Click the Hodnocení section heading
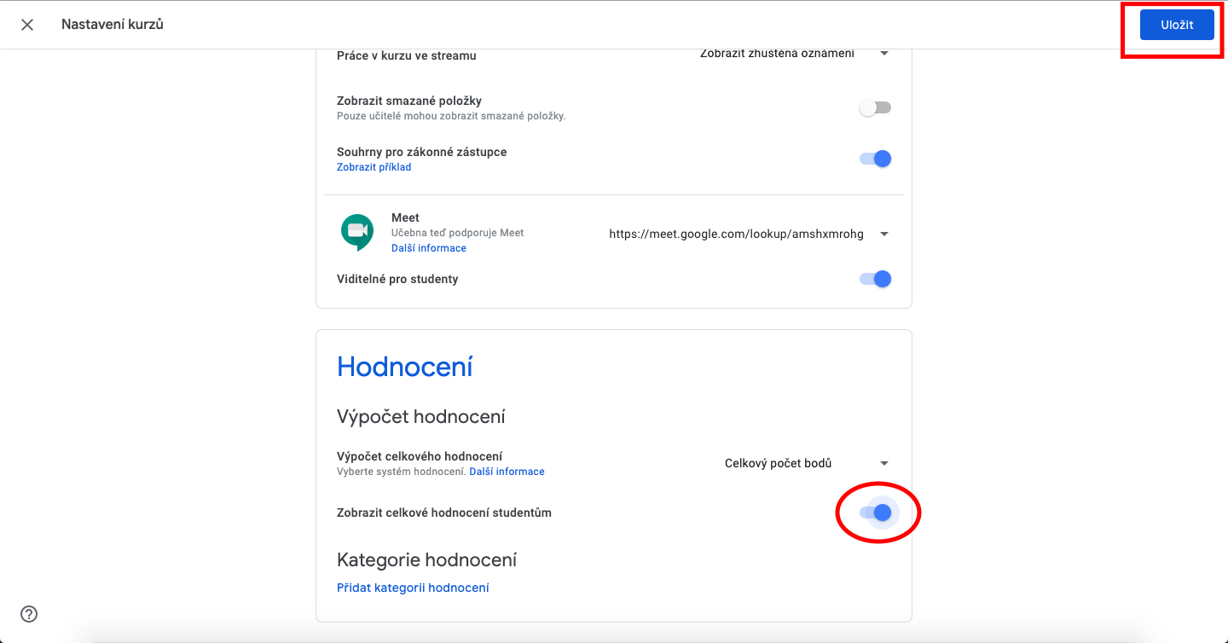Viewport: 1228px width, 643px height. tap(405, 367)
